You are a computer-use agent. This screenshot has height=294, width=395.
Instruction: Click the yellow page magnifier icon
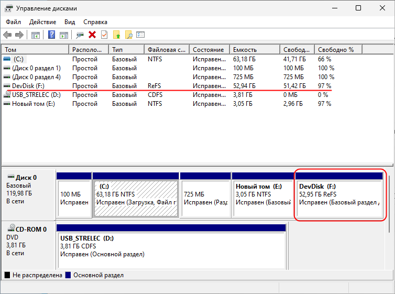pyautogui.click(x=128, y=35)
